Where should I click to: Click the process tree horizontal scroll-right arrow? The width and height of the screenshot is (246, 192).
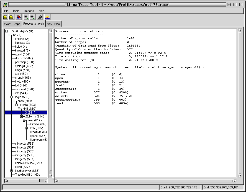(x=45, y=181)
